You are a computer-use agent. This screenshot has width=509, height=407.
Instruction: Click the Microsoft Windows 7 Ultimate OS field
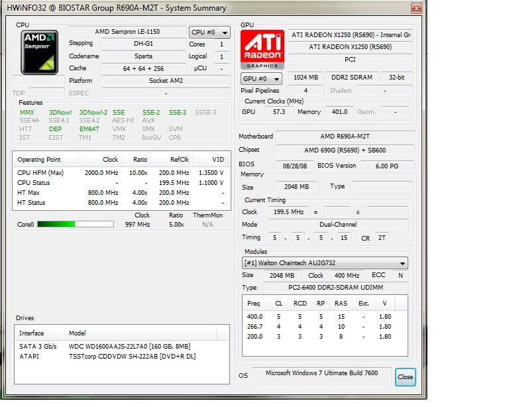pyautogui.click(x=321, y=377)
